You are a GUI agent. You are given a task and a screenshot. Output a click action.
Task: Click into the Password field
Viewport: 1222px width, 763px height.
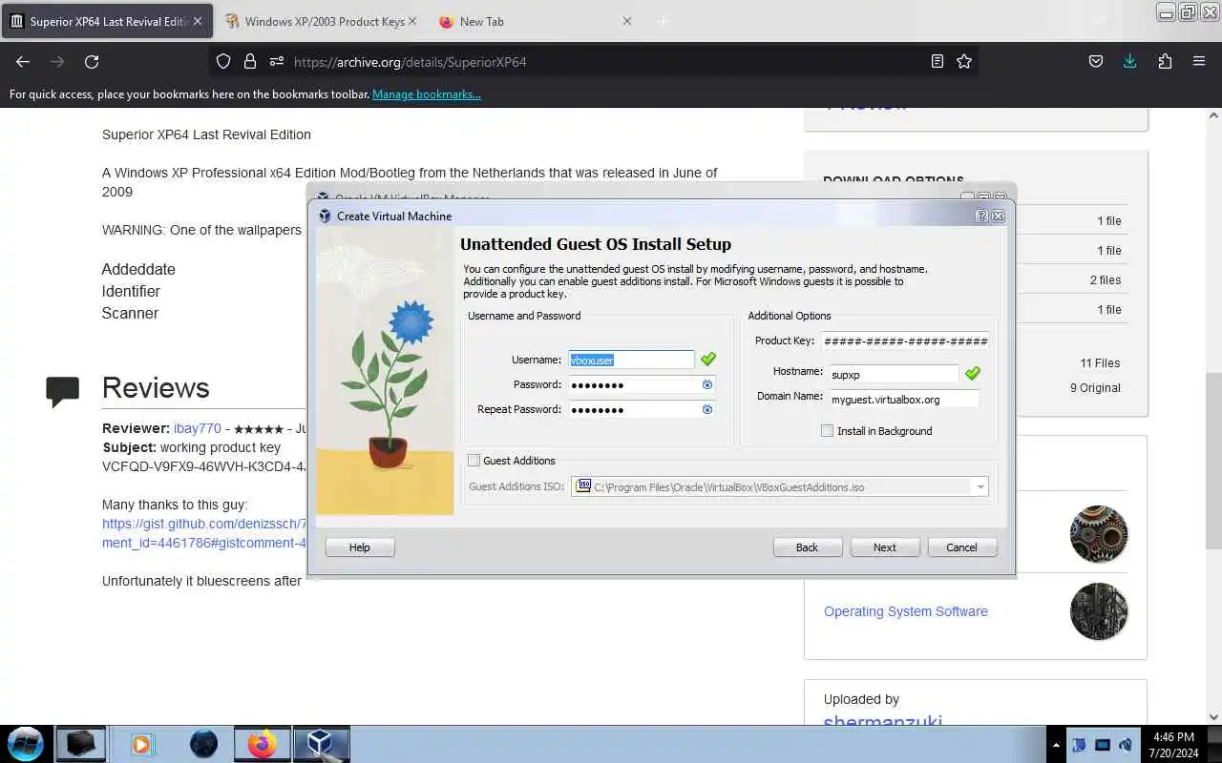pos(634,384)
